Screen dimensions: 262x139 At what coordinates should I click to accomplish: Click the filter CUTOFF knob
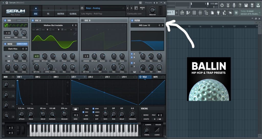[x=143, y=56]
